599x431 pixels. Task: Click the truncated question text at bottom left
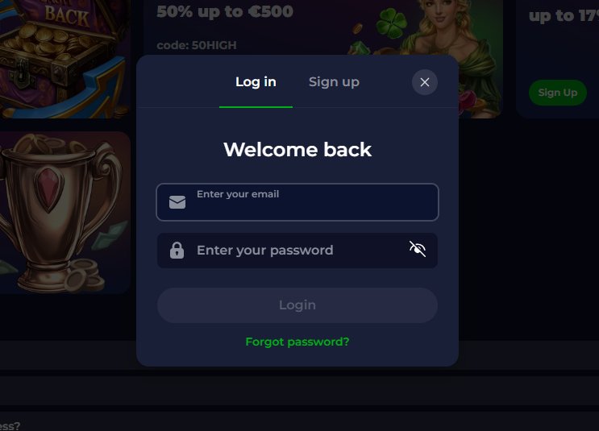(10, 426)
